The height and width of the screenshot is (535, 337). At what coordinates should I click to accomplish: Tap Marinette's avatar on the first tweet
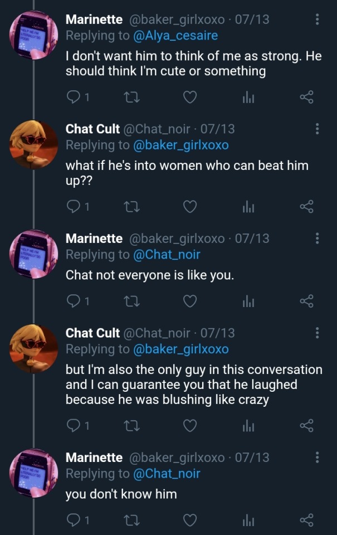33,35
